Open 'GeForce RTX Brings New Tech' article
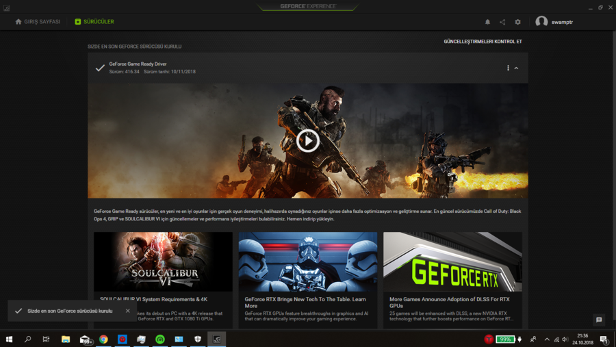This screenshot has height=347, width=616. pos(305,303)
